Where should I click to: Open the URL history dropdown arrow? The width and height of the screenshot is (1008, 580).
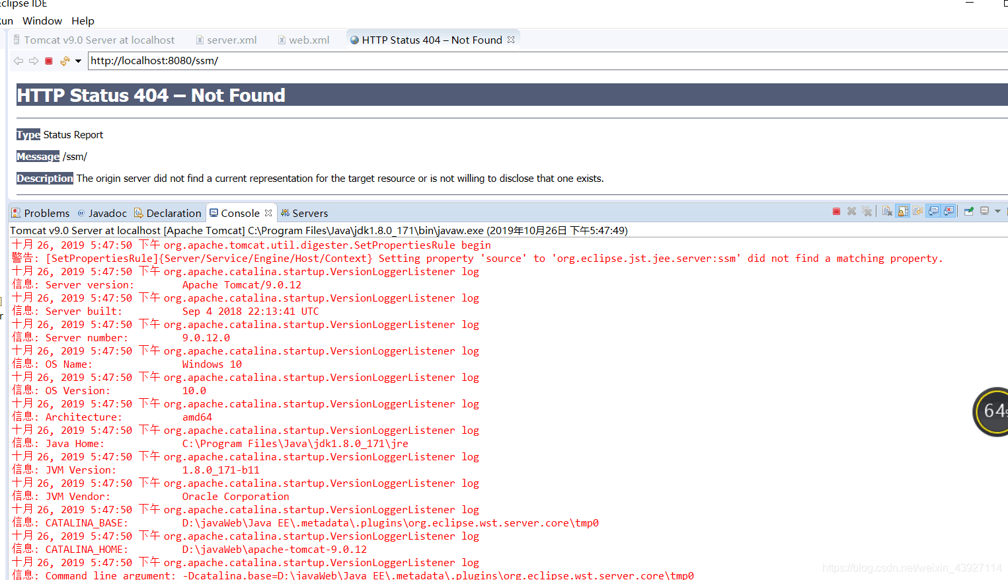coord(78,61)
